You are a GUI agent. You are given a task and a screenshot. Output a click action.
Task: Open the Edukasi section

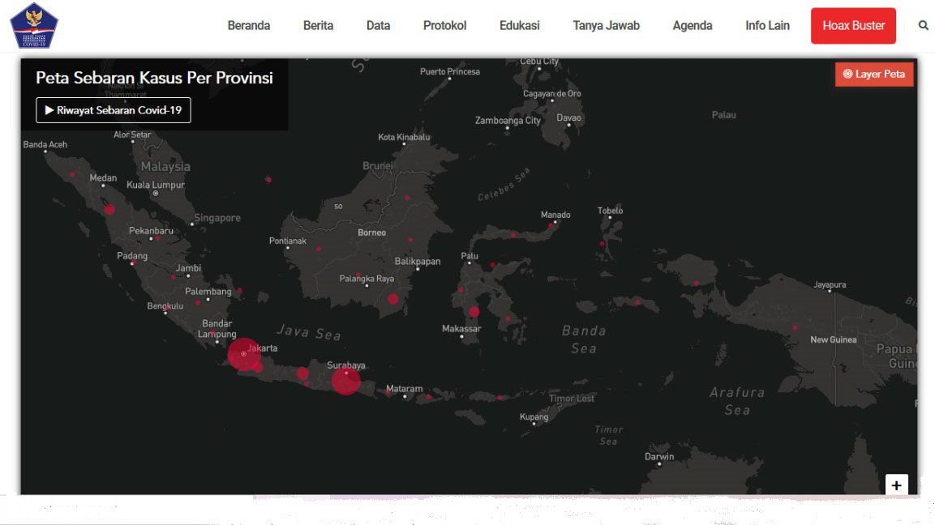[519, 26]
